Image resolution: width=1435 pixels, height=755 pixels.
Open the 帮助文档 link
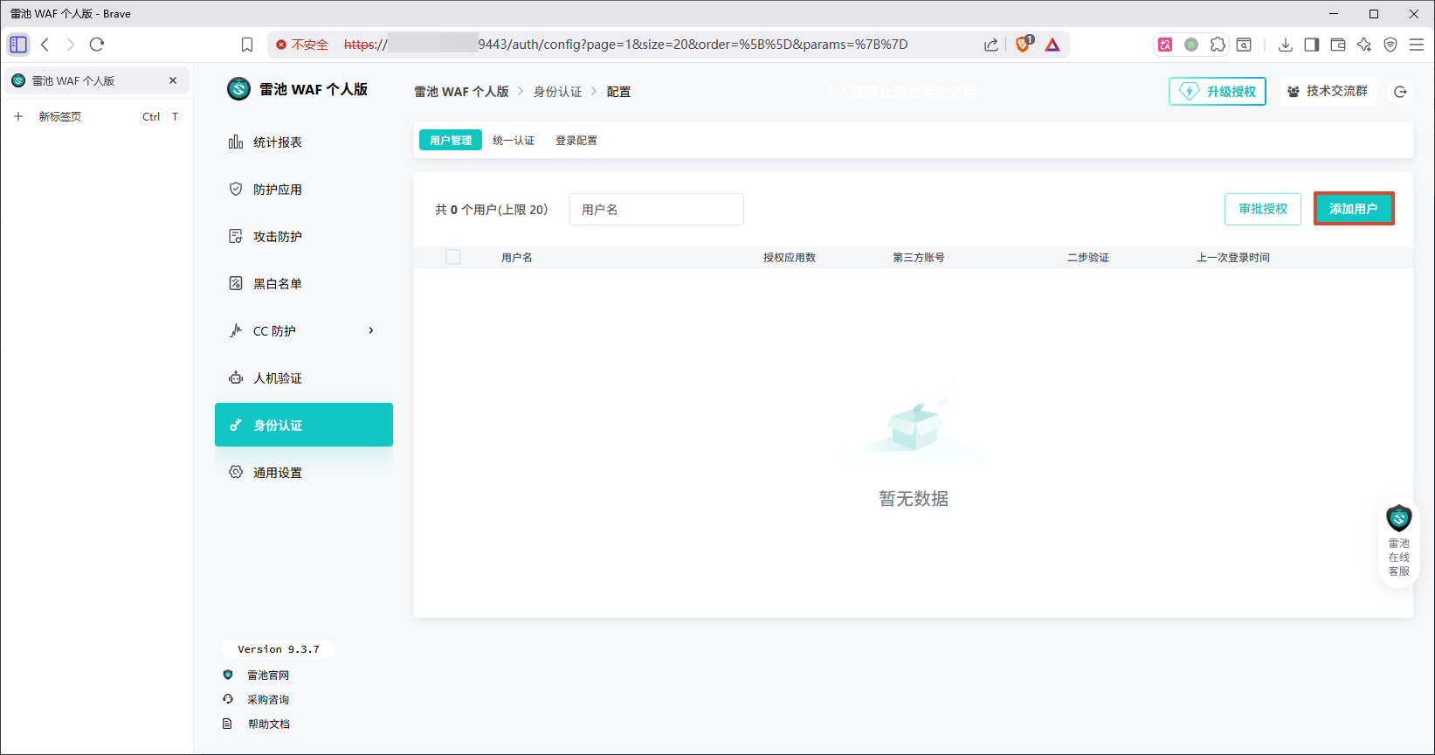268,724
